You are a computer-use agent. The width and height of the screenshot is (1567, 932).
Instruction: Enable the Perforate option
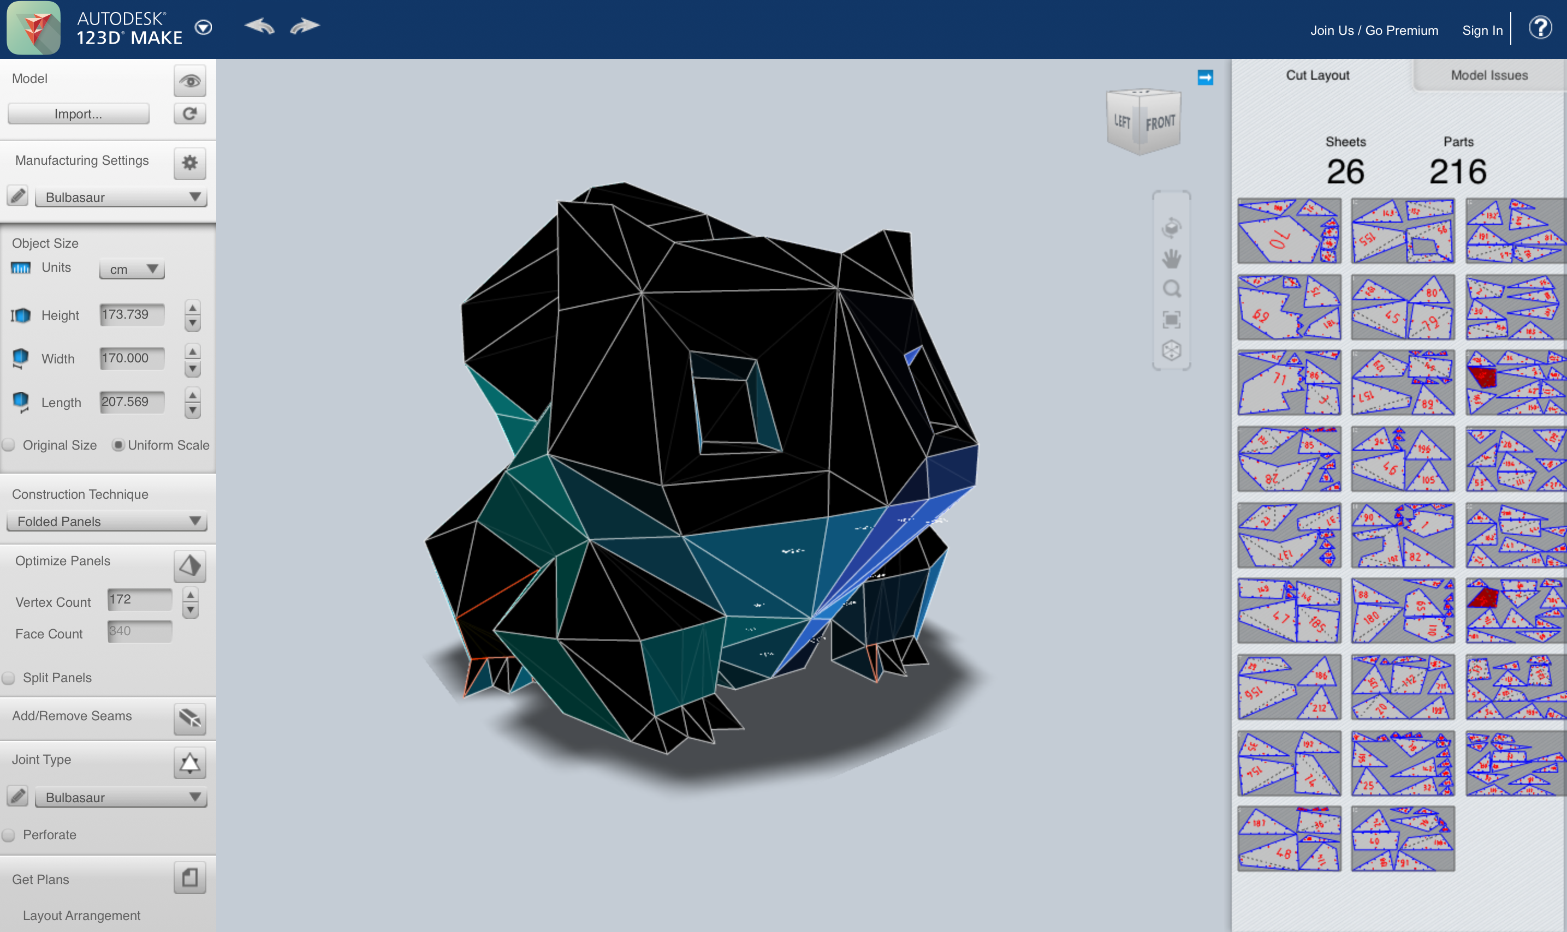click(x=9, y=835)
